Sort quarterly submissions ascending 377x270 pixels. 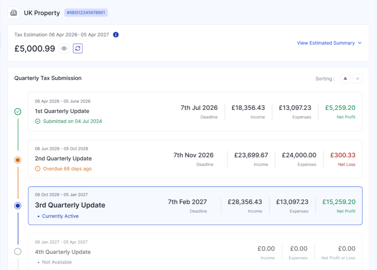pyautogui.click(x=345, y=79)
